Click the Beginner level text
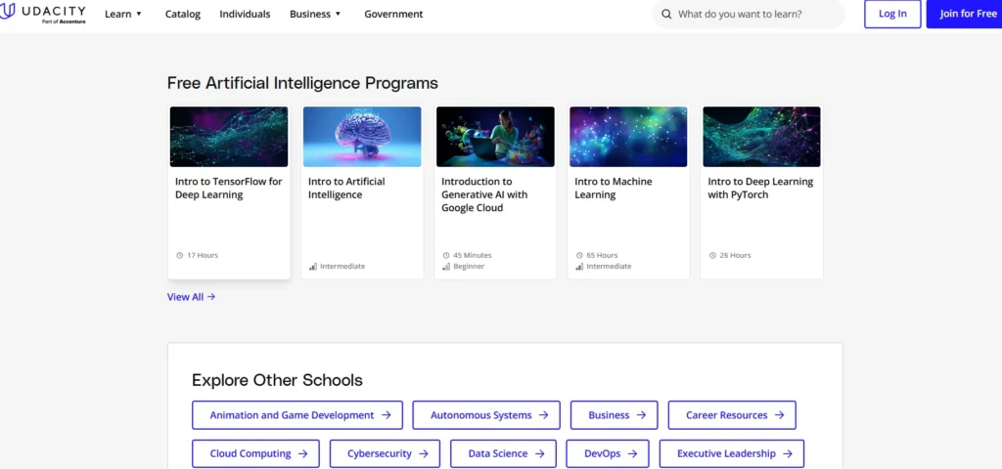This screenshot has width=1002, height=469. [x=469, y=266]
